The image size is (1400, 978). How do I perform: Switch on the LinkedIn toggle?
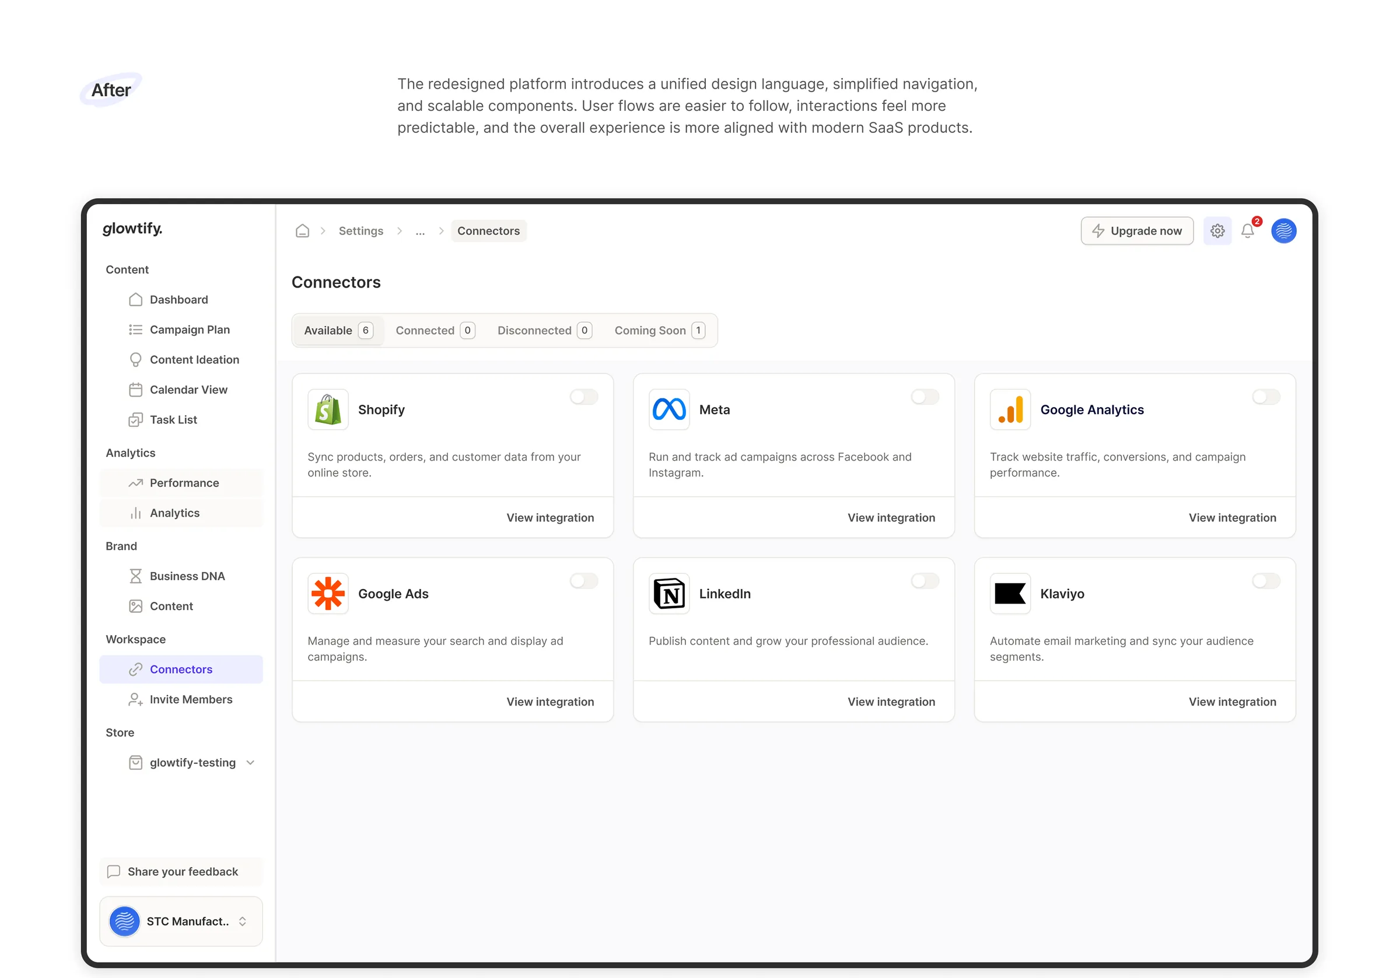click(925, 581)
